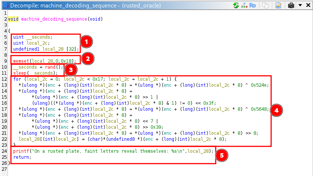Toggle the Ro read-only icon
313x176 pixels.
[x=253, y=5]
